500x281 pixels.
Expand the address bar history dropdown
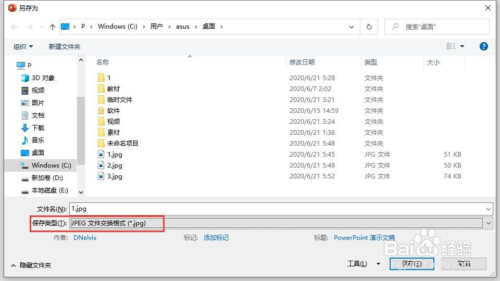click(352, 27)
